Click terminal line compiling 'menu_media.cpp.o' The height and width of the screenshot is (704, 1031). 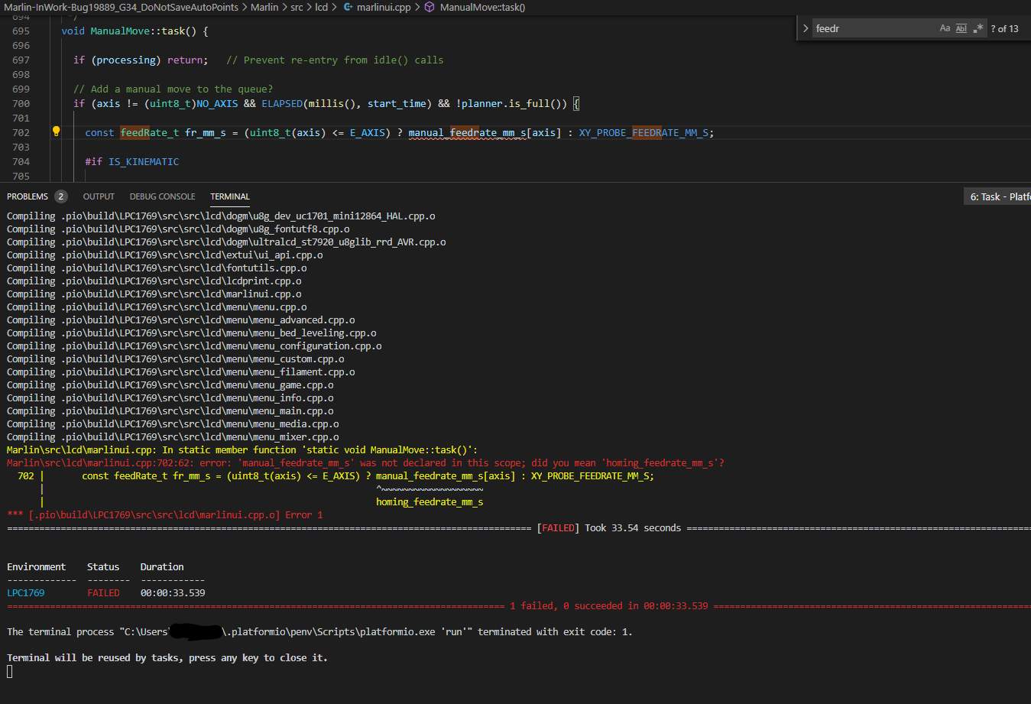pyautogui.click(x=173, y=423)
